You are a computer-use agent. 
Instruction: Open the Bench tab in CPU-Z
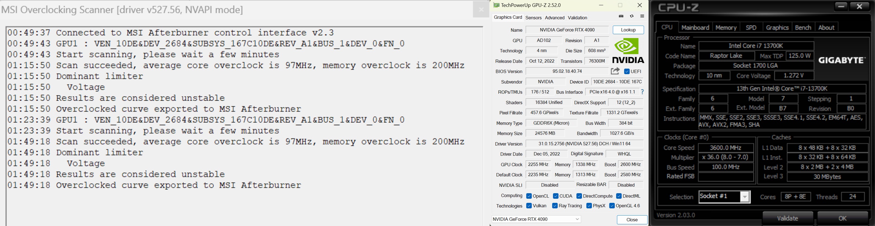coord(803,28)
